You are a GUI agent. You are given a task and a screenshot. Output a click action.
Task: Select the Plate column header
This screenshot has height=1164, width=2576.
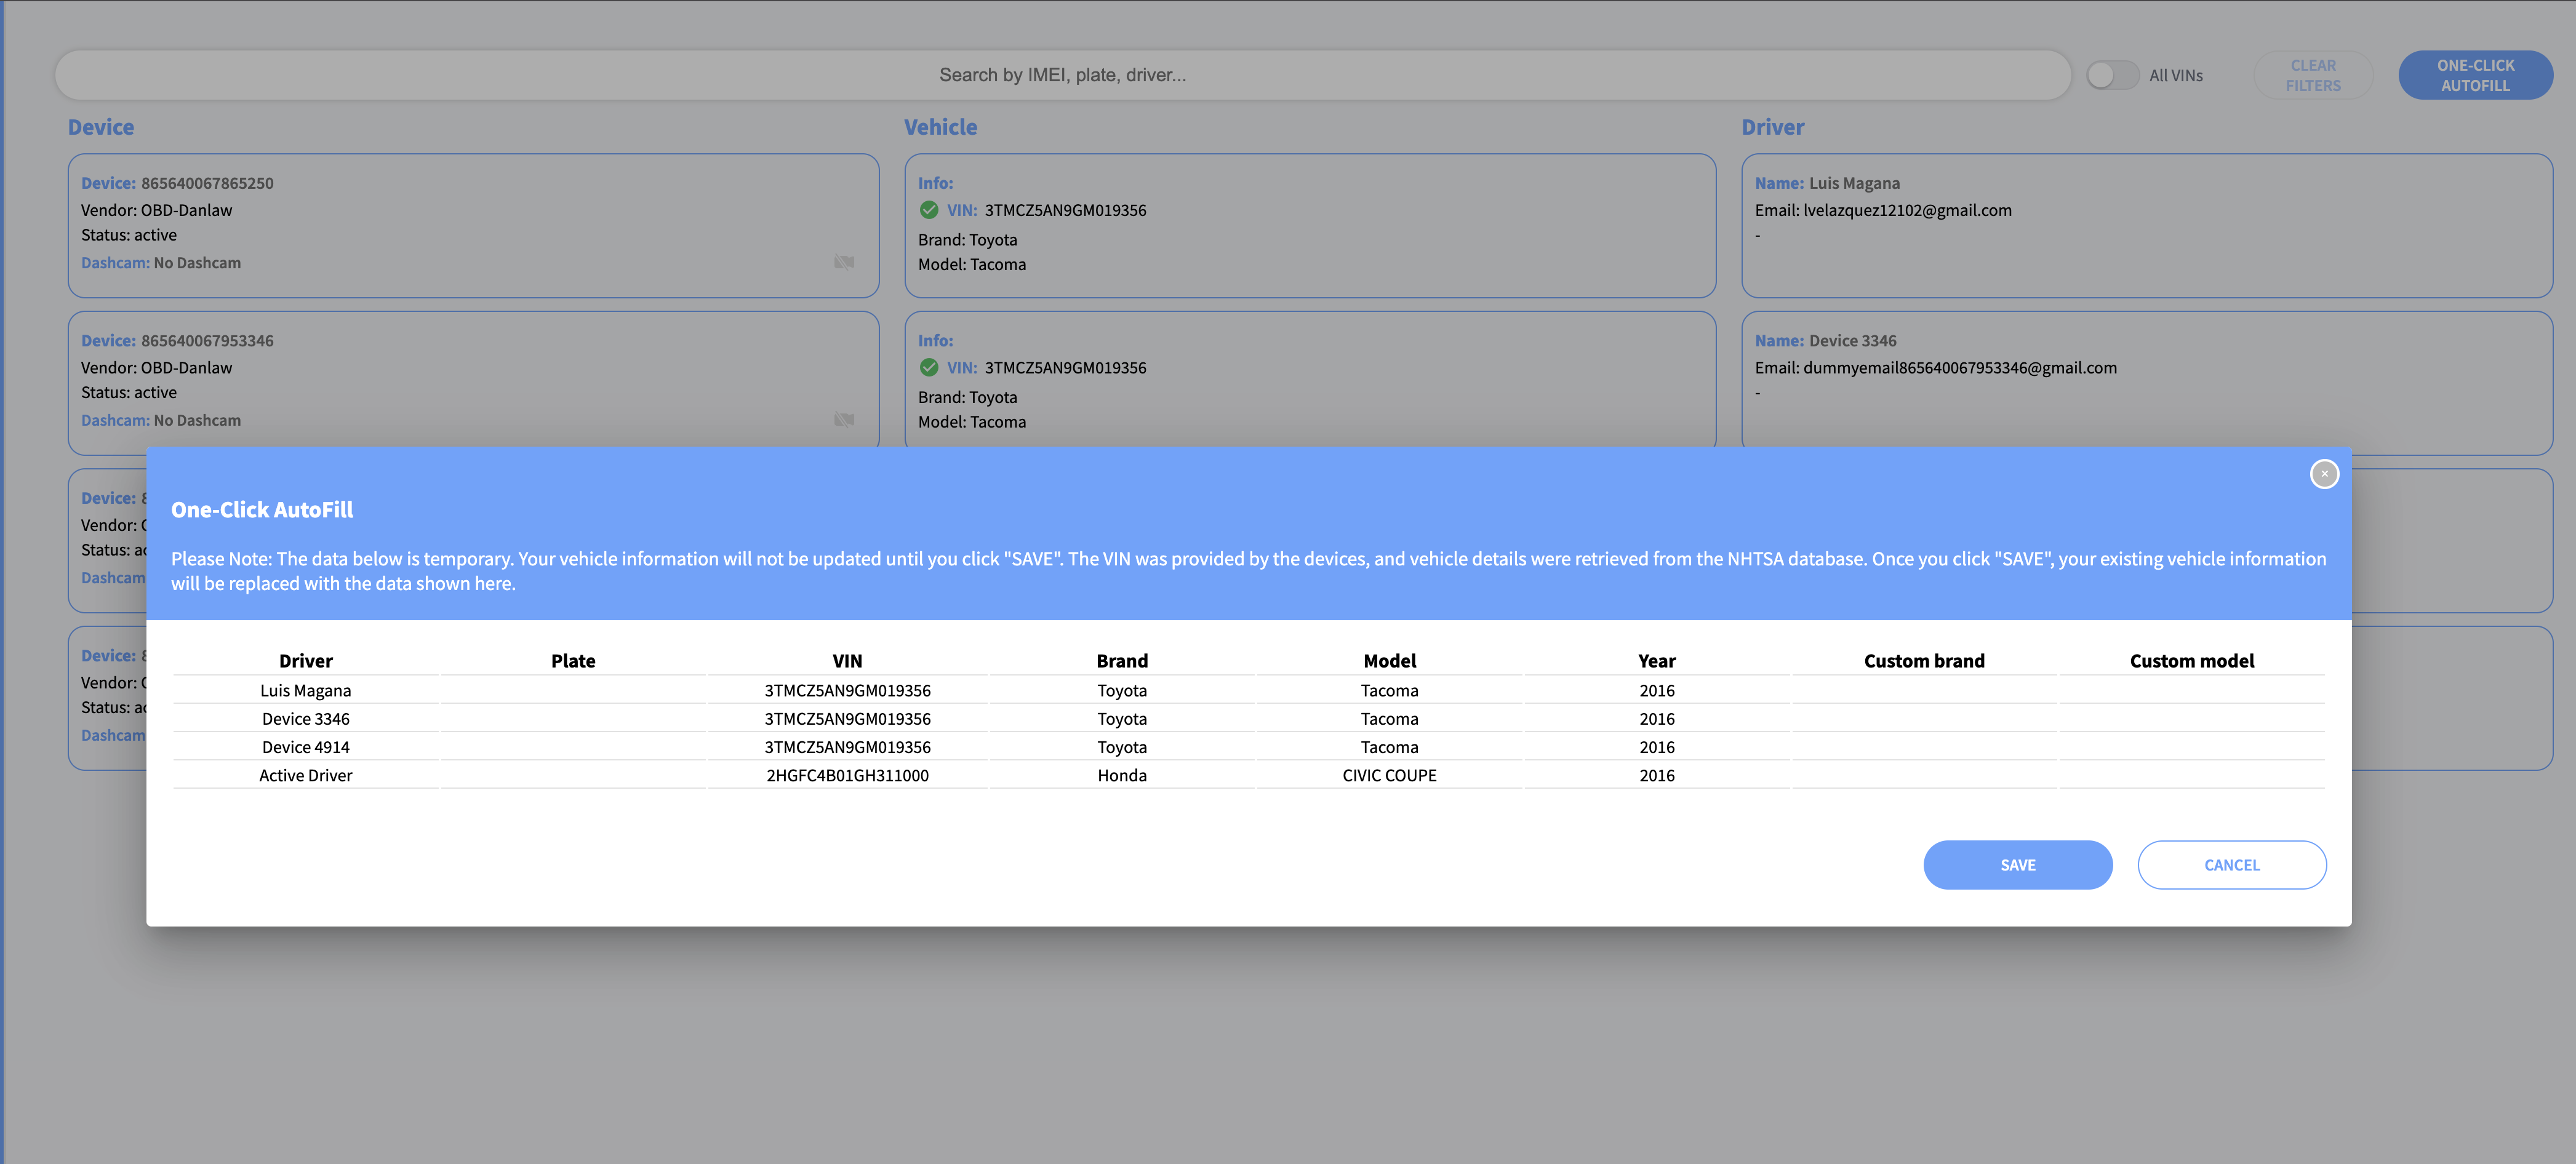[x=573, y=661]
